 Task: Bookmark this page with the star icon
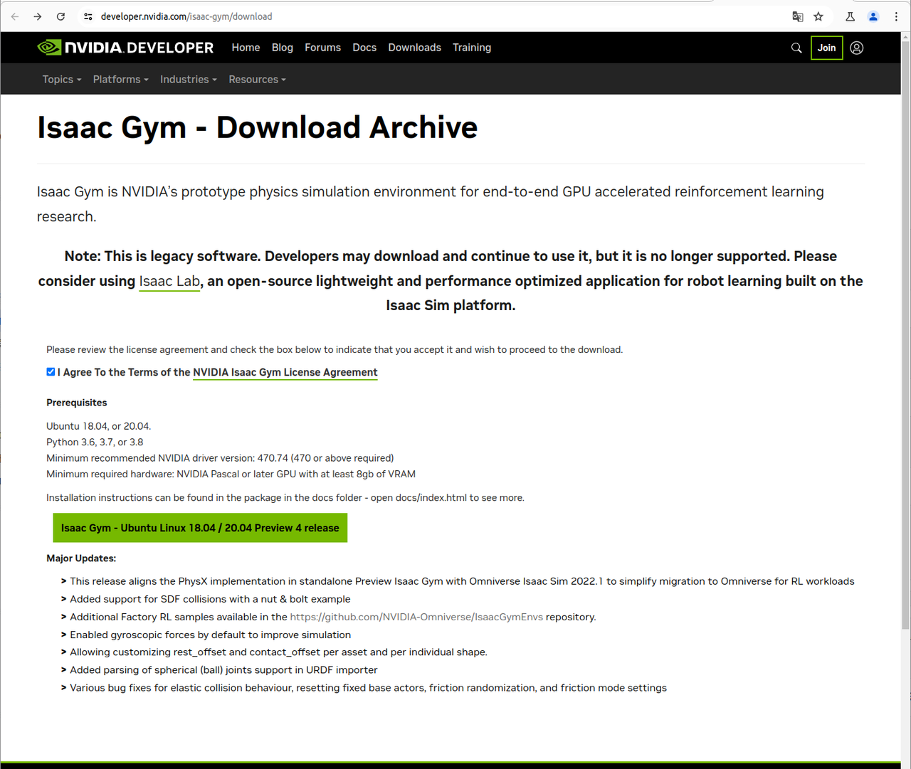coord(818,16)
